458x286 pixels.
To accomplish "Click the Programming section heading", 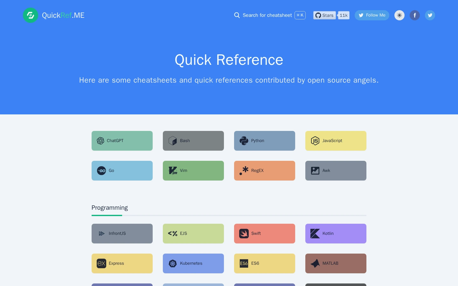I will click(x=110, y=208).
